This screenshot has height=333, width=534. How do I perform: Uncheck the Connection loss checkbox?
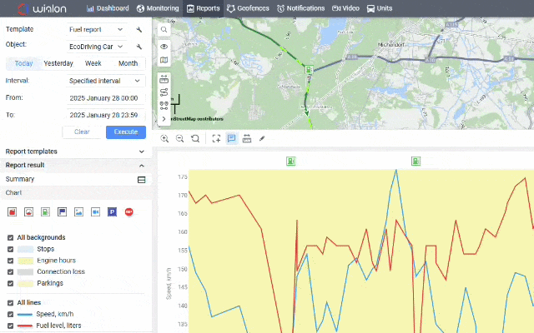tap(11, 272)
